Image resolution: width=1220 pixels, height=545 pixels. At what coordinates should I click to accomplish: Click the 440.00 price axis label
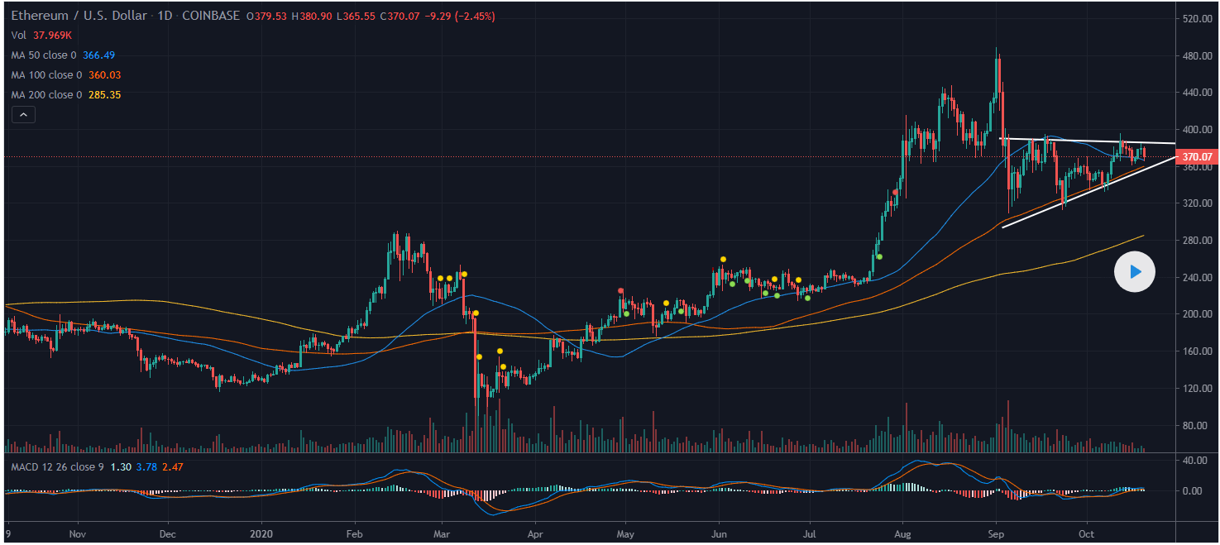pyautogui.click(x=1197, y=93)
